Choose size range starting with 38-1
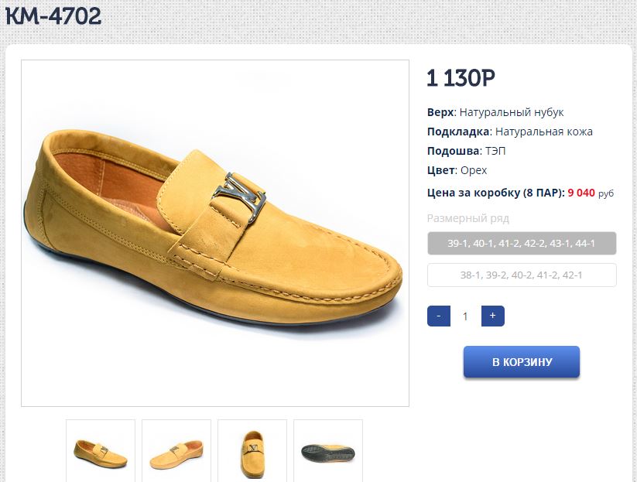Screen dimensions: 637x482 pyautogui.click(x=522, y=275)
